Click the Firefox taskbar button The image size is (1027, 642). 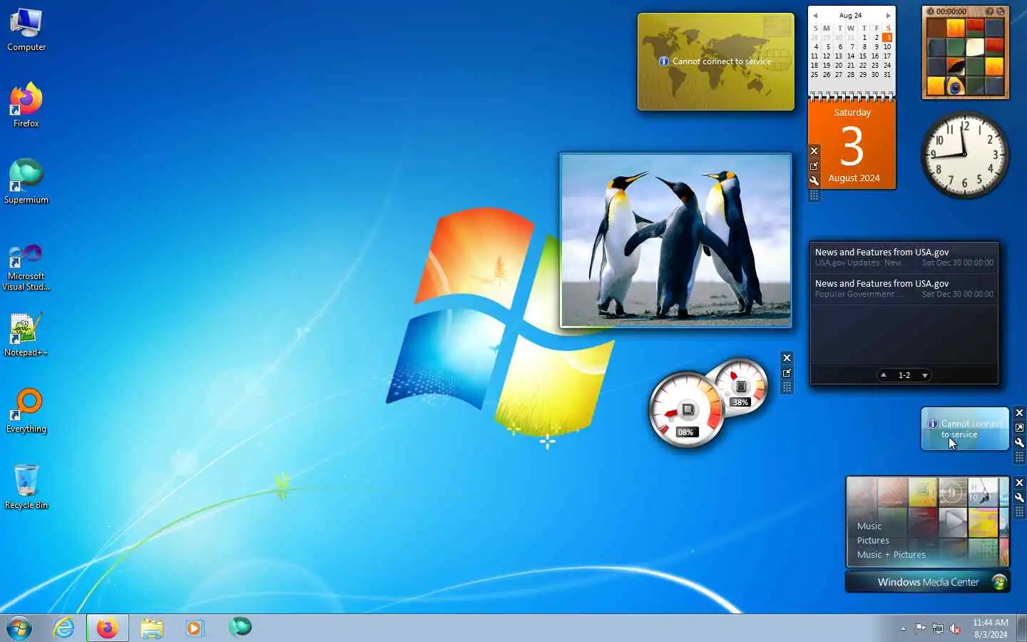click(x=108, y=628)
